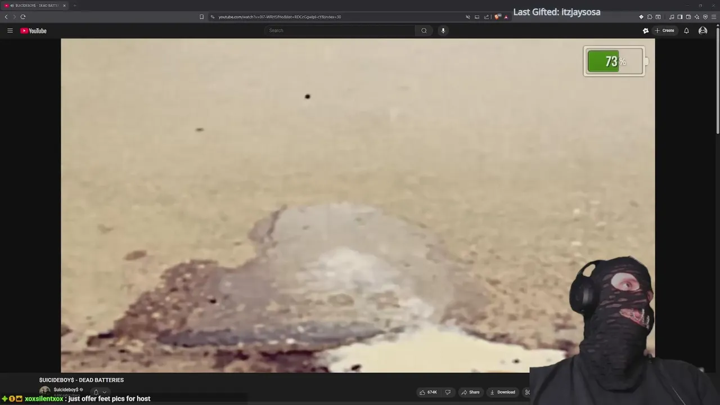Share the video

coord(470,392)
